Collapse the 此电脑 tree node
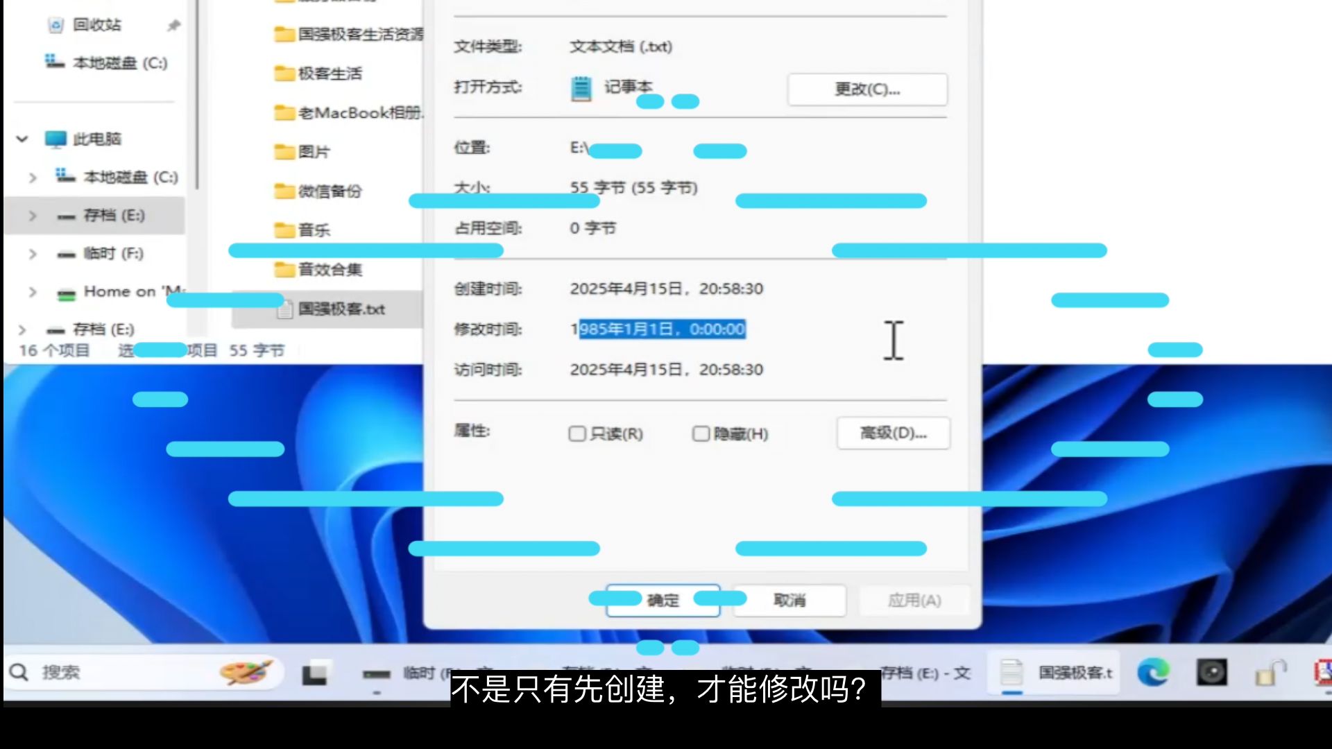This screenshot has height=749, width=1332. [22, 139]
